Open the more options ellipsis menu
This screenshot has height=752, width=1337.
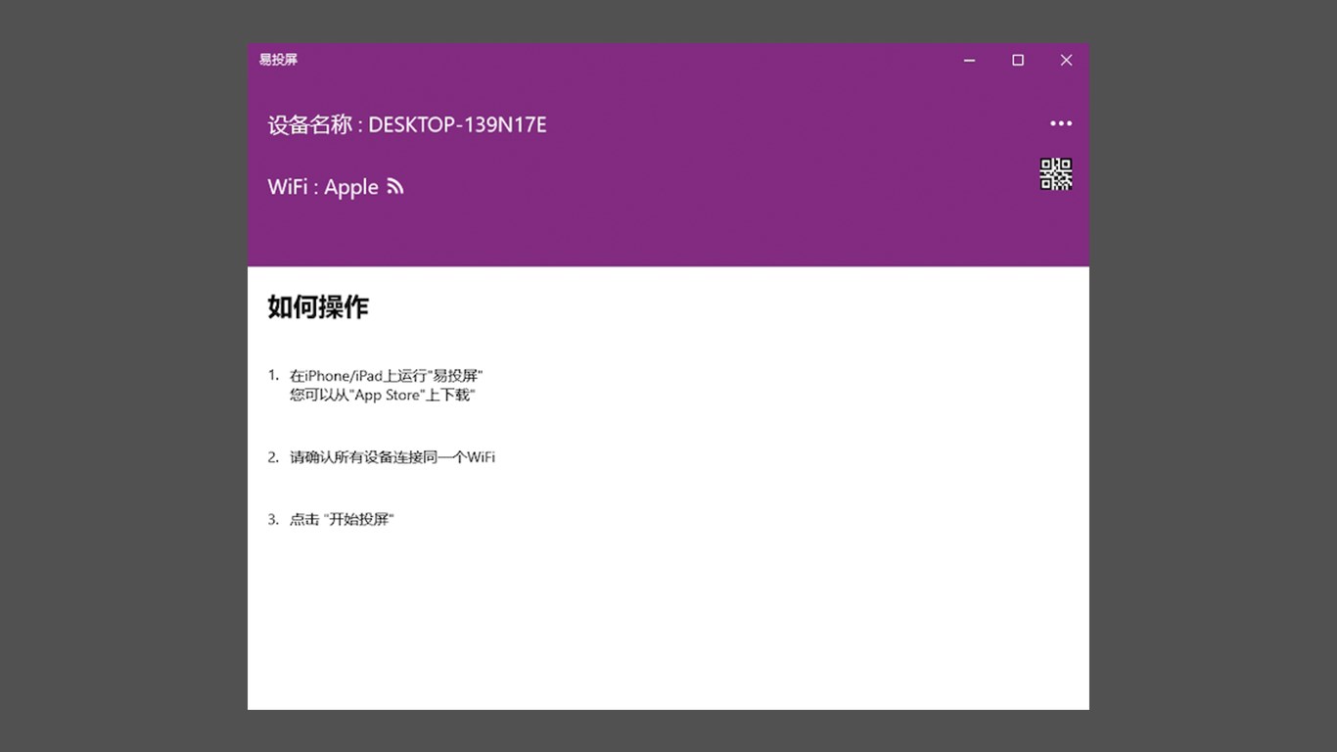point(1061,123)
